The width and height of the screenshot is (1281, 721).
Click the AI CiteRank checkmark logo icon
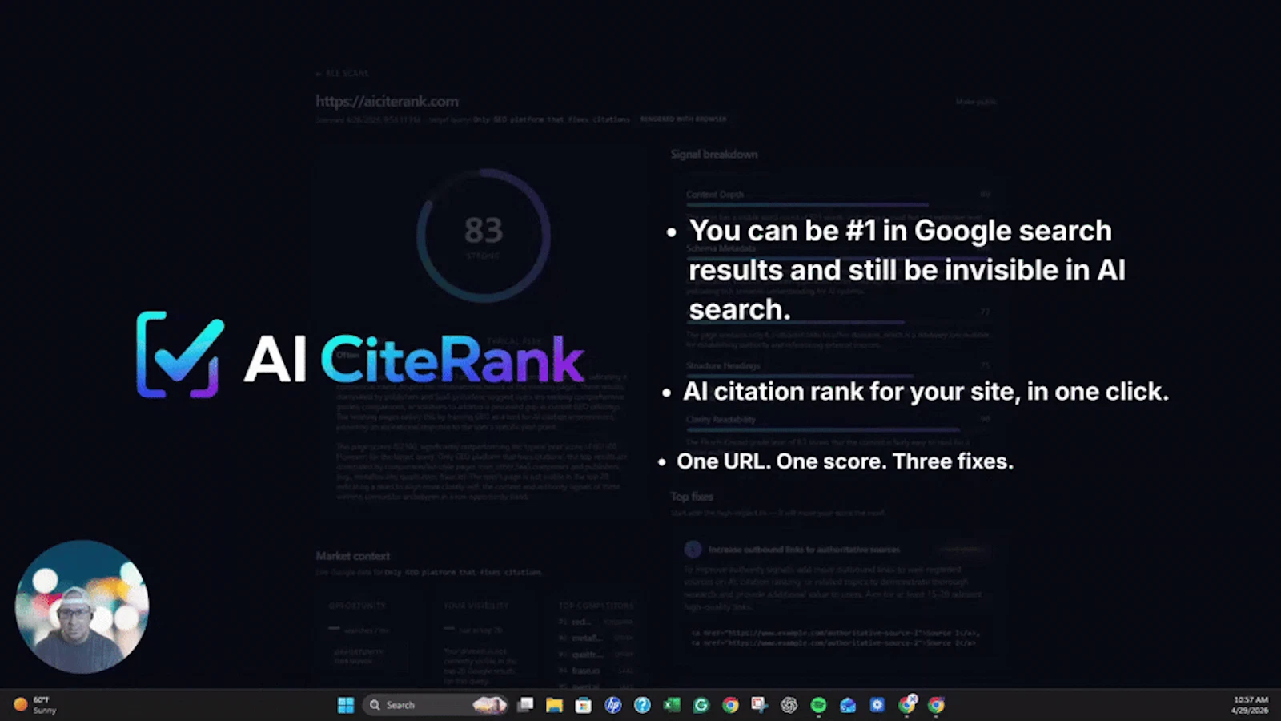click(x=180, y=354)
